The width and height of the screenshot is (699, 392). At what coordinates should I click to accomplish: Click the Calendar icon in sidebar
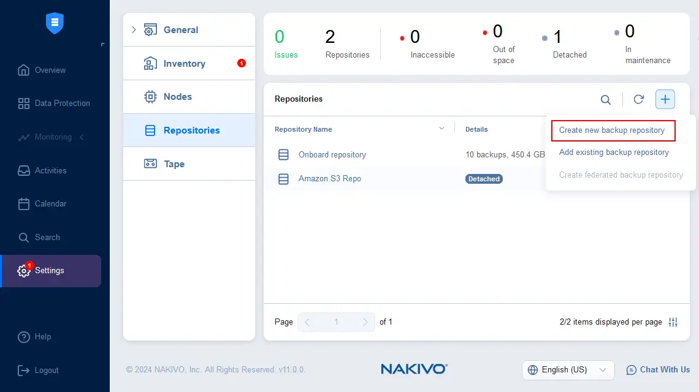tap(24, 204)
